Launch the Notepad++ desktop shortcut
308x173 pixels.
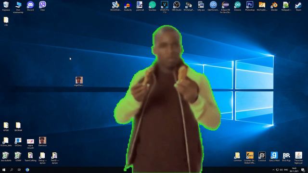(286, 6)
